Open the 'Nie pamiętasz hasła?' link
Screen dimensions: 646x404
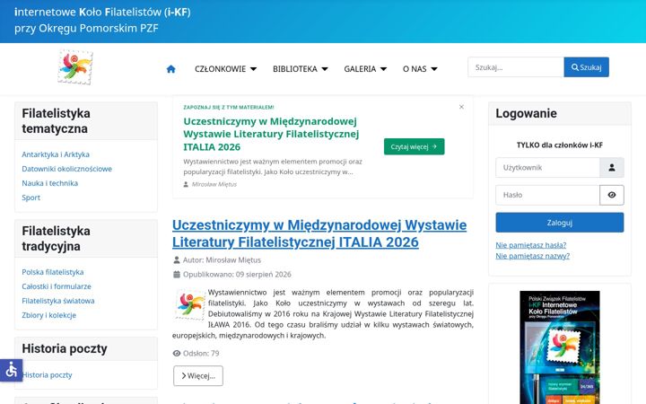click(530, 245)
